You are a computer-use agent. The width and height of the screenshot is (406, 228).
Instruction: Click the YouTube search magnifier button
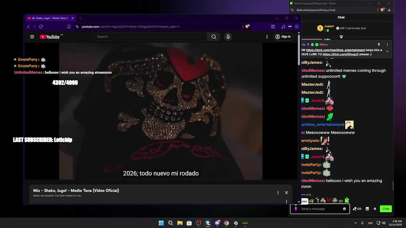[x=214, y=37]
